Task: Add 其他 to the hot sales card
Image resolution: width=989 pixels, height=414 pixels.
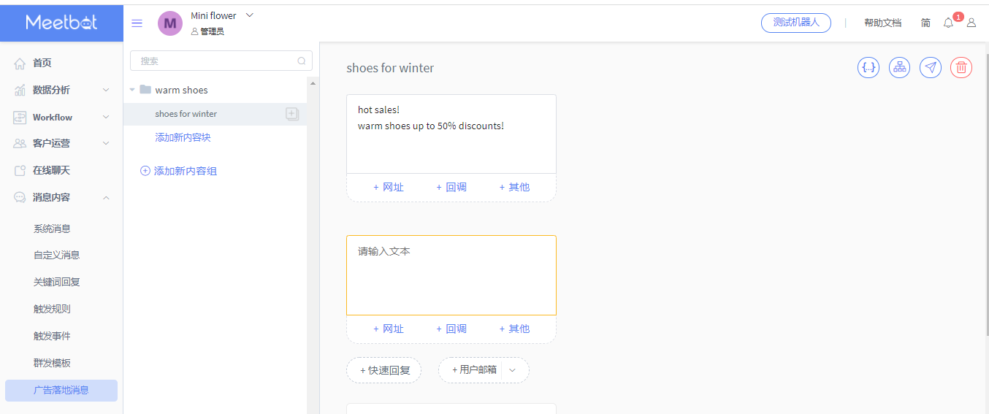Action: click(514, 187)
